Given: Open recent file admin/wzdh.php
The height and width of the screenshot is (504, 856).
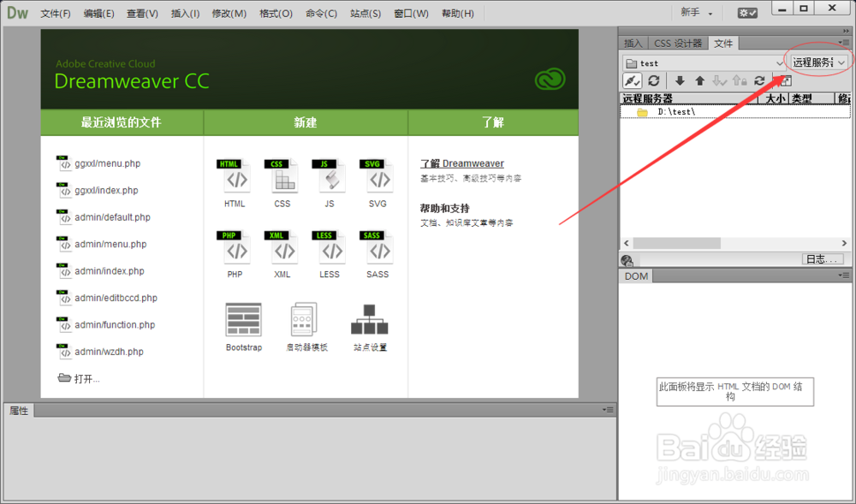Looking at the screenshot, I should [x=100, y=352].
